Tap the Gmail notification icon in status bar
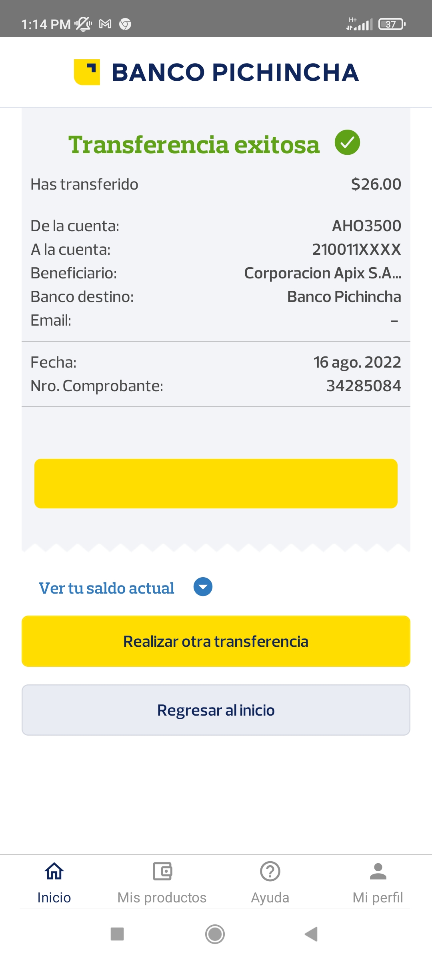The width and height of the screenshot is (432, 960). (105, 24)
